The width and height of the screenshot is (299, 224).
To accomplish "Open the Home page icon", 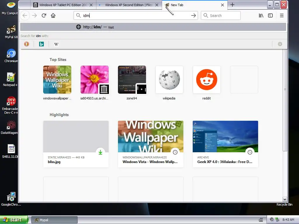I will (53, 16).
